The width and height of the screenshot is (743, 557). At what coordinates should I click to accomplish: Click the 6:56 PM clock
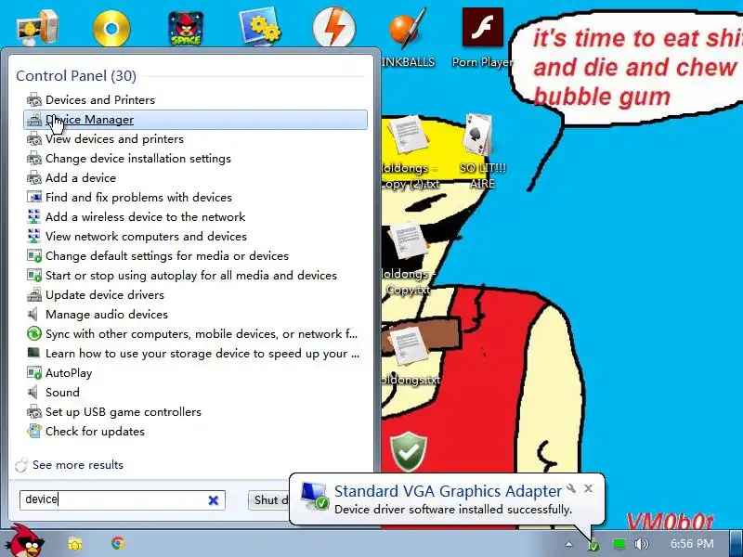(692, 544)
